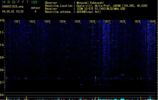Click the short horizontal echo below the 1028 tick
The height and width of the screenshot is (100, 158).
[x=122, y=75]
